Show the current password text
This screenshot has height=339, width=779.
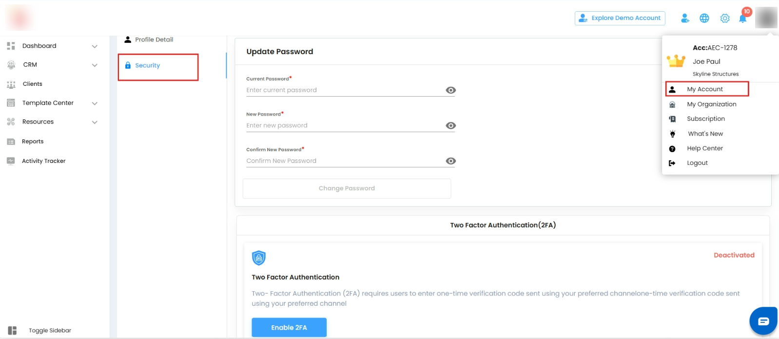pyautogui.click(x=451, y=90)
